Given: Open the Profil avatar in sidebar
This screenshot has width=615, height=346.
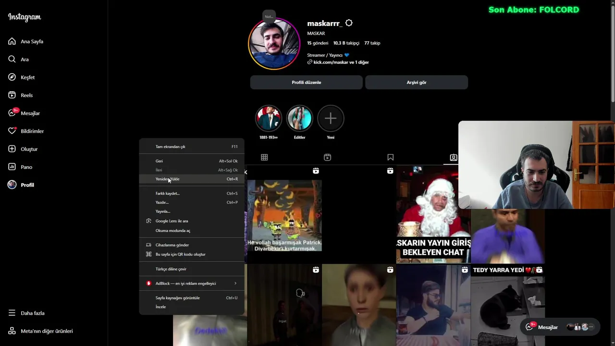Looking at the screenshot, I should [12, 185].
